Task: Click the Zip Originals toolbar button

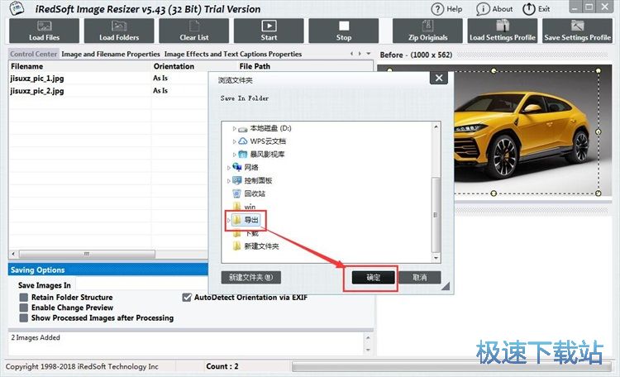Action: 427,31
